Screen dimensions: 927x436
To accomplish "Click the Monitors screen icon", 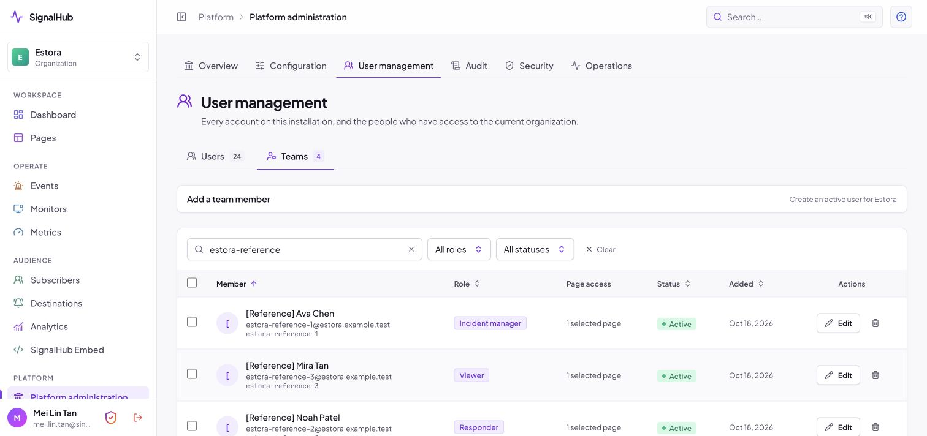I will click(18, 209).
